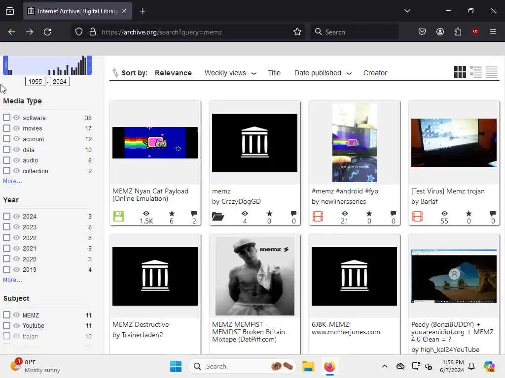The image size is (505, 378).
Task: Edit the 1955 start year field
Action: pos(35,81)
